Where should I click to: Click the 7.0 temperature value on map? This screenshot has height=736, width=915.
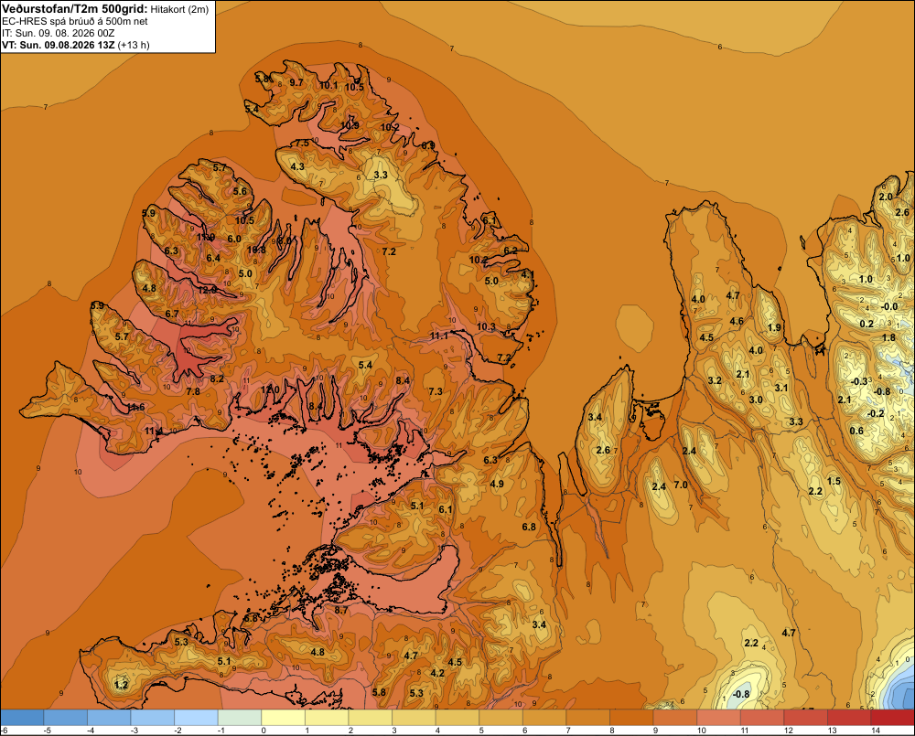(x=681, y=485)
